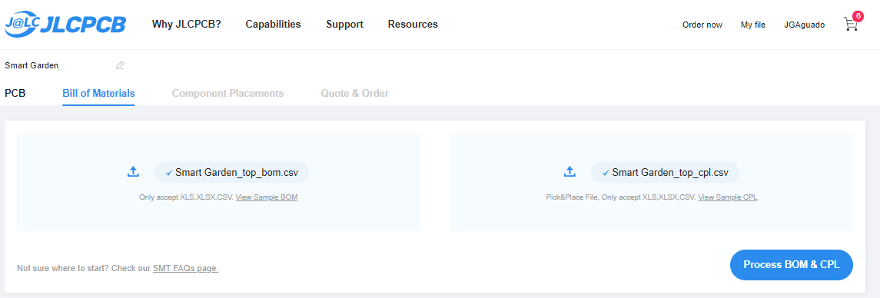Open the Resources menu
The height and width of the screenshot is (298, 880).
pos(413,25)
